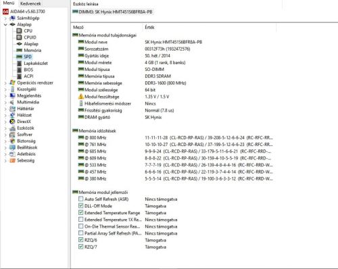338x269 pixels.
Task: Click the Alaplap motherboard category icon
Action: 12,24
